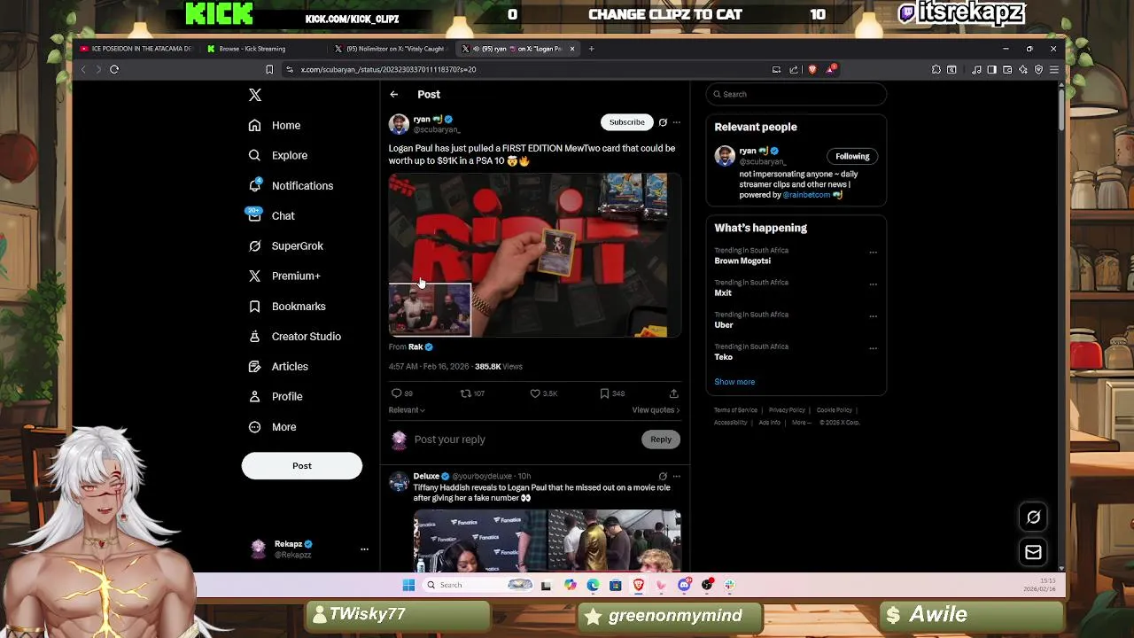Open Premium+ in the sidebar
The height and width of the screenshot is (638, 1134).
pos(283,276)
